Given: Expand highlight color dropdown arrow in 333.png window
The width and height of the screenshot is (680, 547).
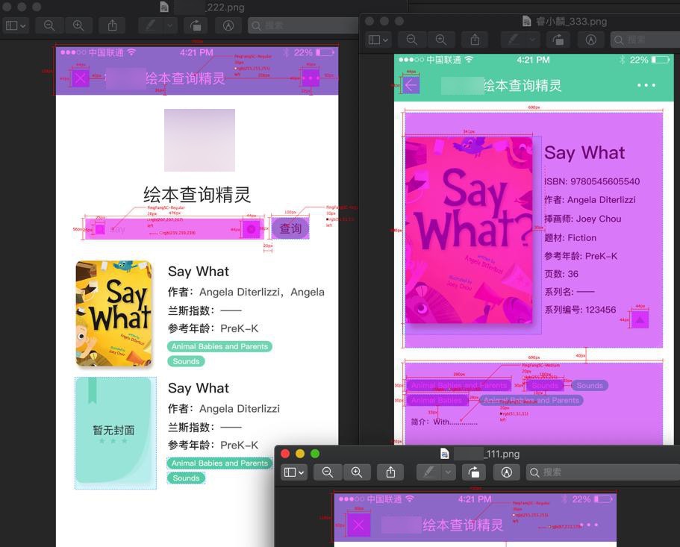Looking at the screenshot, I should 532,40.
